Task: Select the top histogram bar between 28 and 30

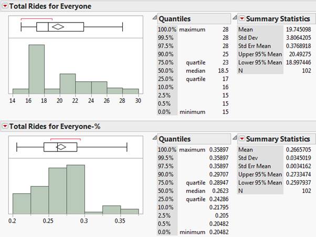Action: (x=131, y=91)
